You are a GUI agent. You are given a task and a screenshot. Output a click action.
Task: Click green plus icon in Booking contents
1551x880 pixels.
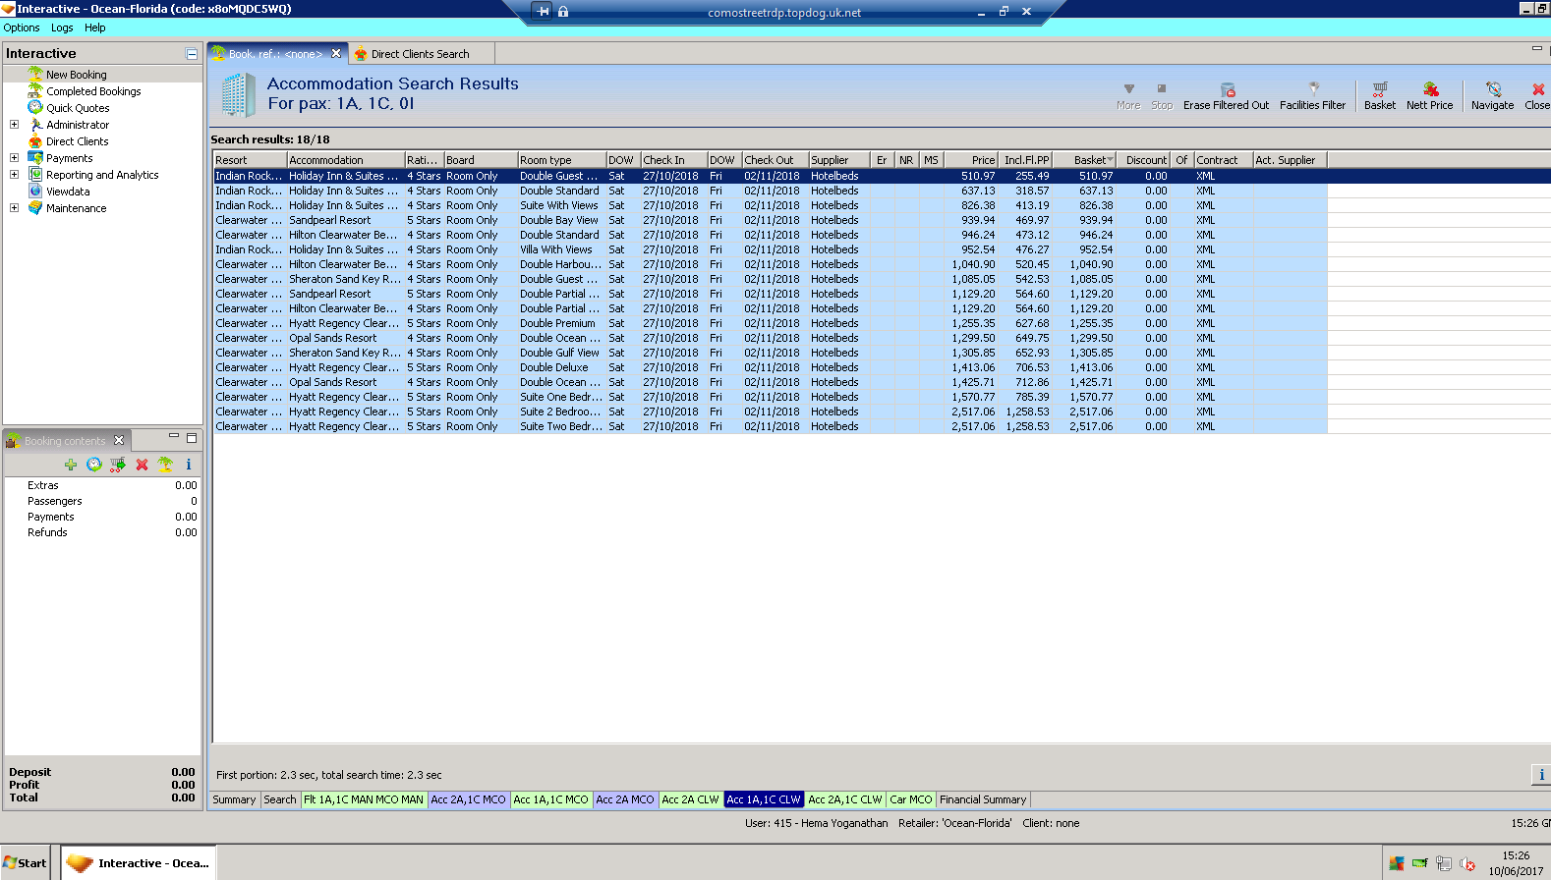pos(71,465)
